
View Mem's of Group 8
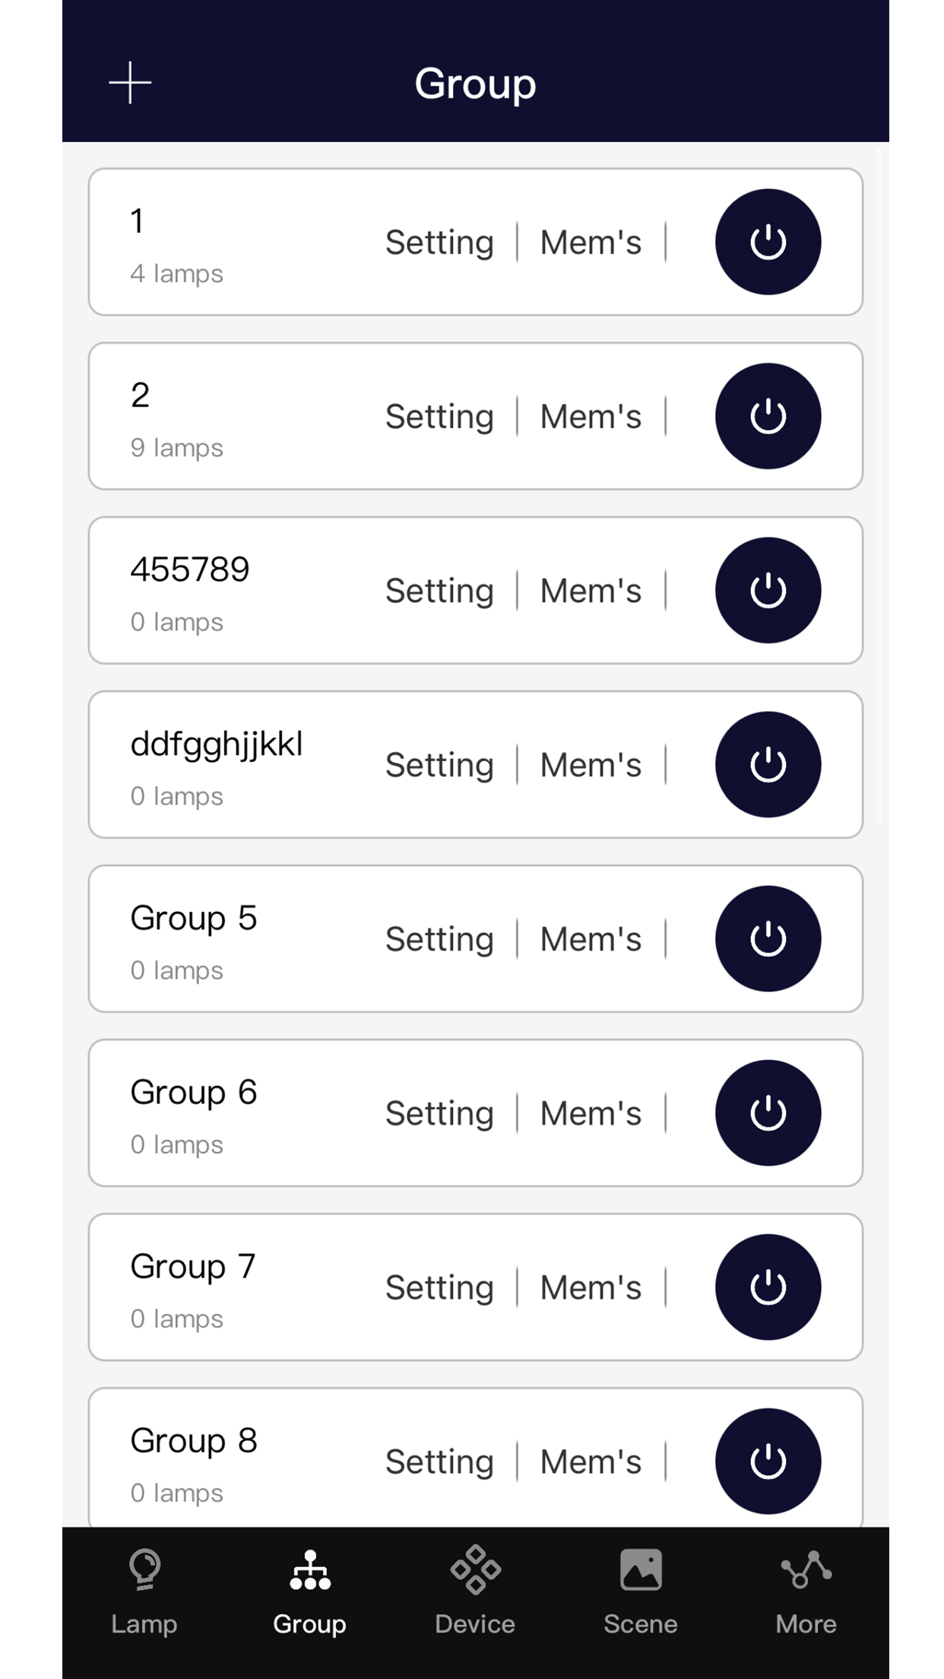591,1462
